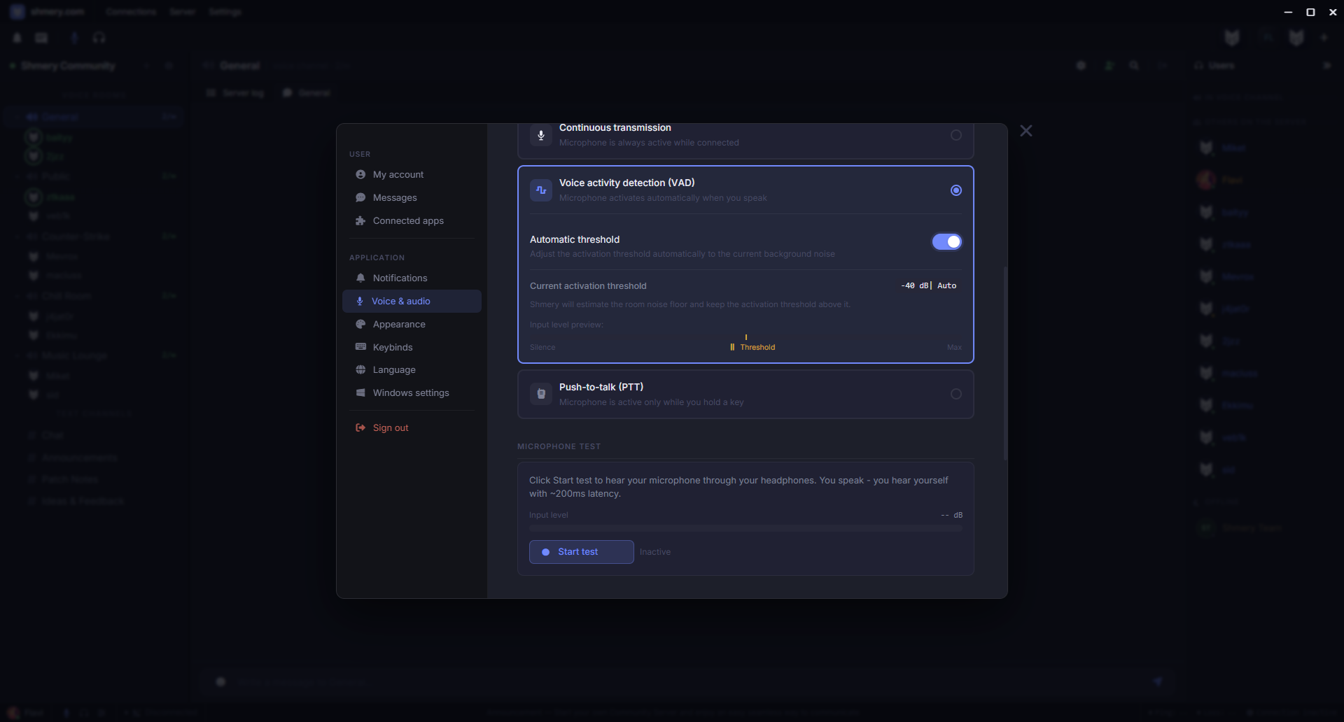Open the Server menu in main window
The image size is (1344, 722).
(183, 12)
